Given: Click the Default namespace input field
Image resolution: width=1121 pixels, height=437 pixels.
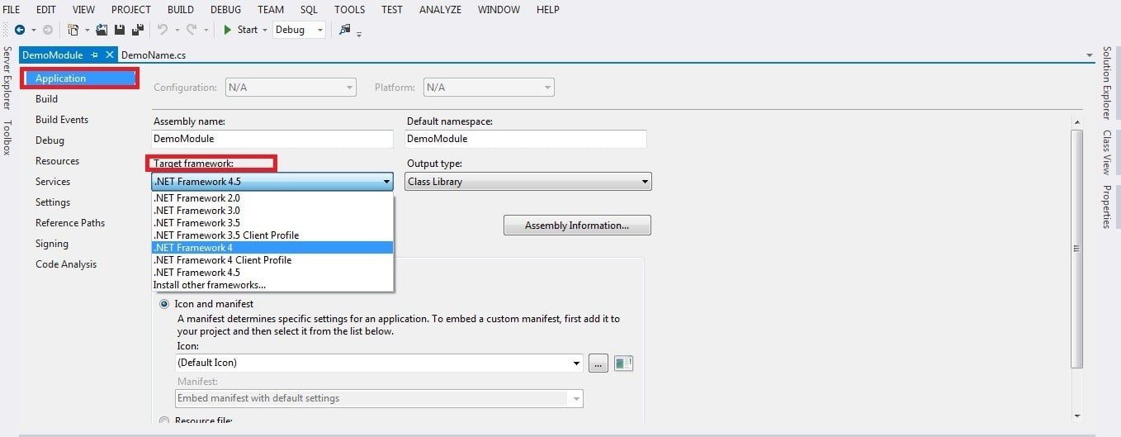Looking at the screenshot, I should (x=526, y=139).
